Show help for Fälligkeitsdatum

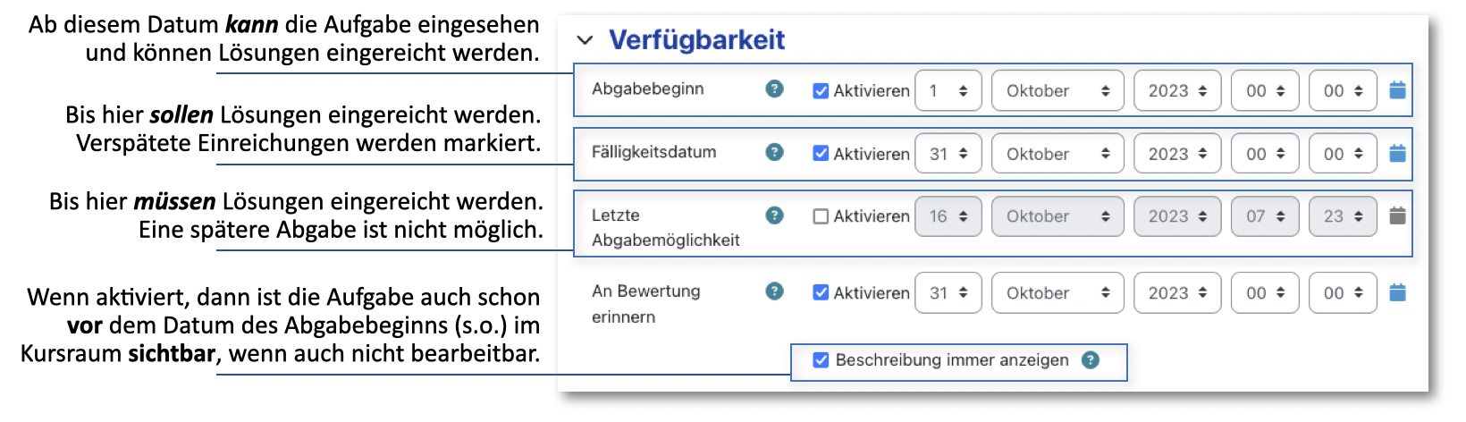pos(775,152)
